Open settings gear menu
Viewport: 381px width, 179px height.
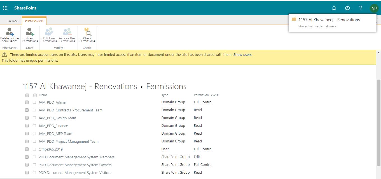point(347,8)
